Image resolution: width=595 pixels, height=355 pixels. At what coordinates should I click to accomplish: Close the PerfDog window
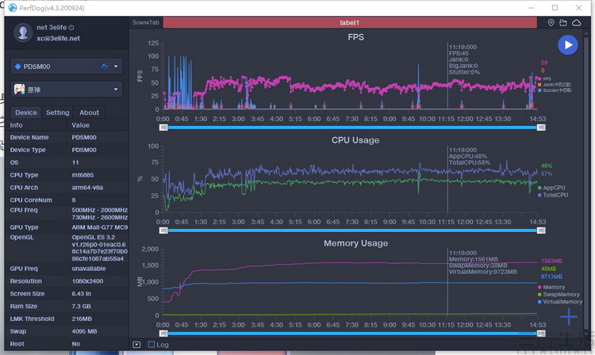[578, 8]
